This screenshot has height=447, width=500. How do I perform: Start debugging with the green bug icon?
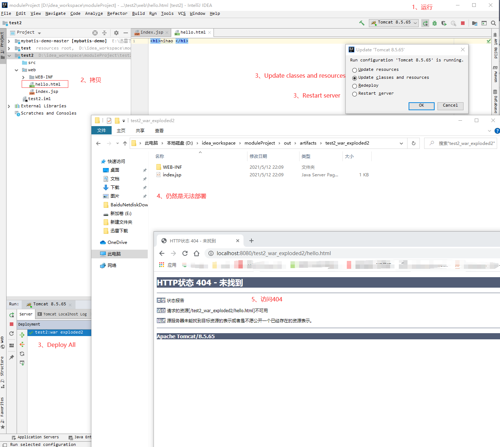pyautogui.click(x=435, y=23)
